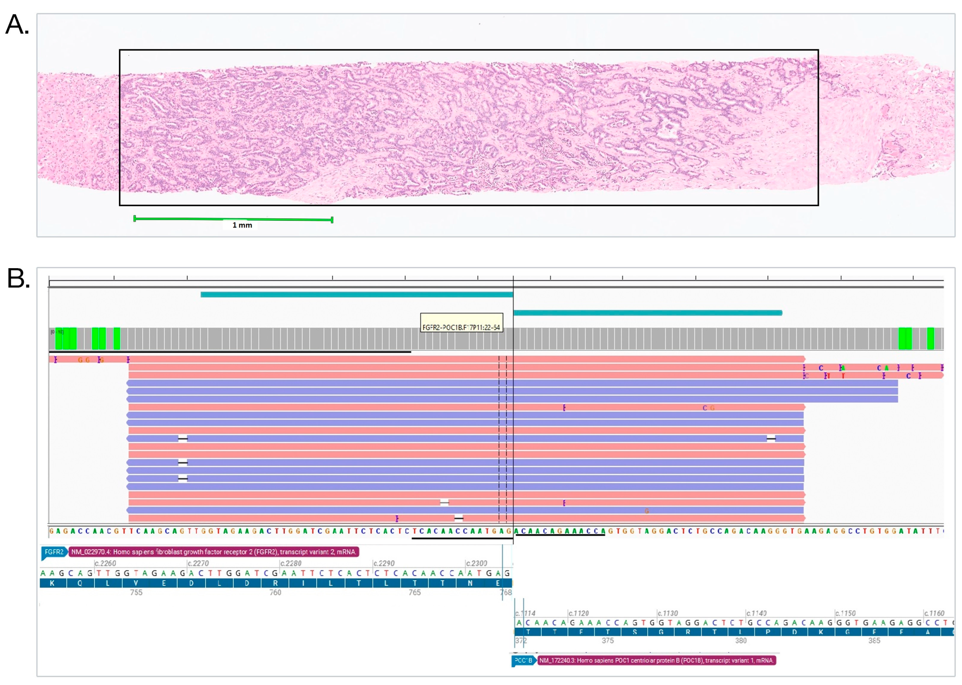Click the black-outlined tumor region in histology image
Screen dimensions: 962x685
[x=469, y=127]
